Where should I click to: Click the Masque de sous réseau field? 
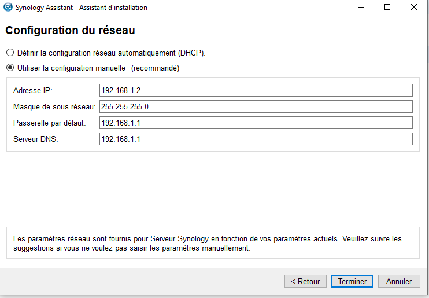point(256,106)
